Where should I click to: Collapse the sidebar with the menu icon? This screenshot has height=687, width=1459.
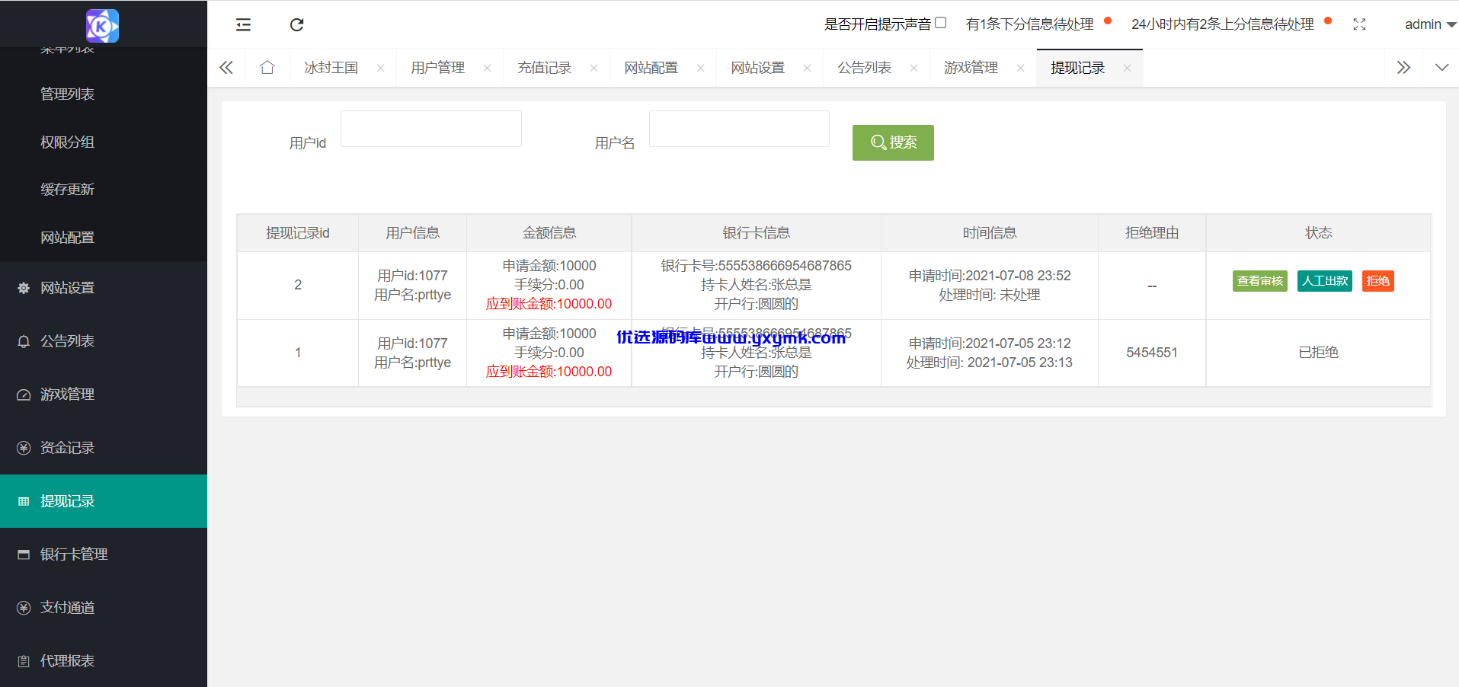pos(243,24)
